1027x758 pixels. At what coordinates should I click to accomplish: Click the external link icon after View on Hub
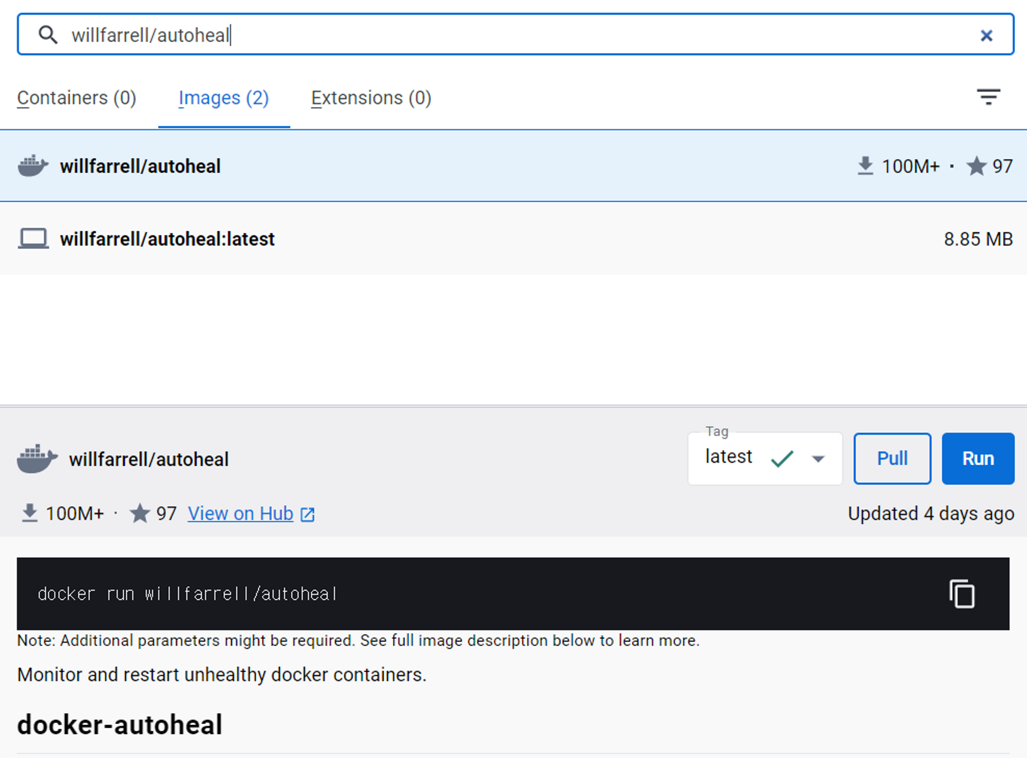pos(307,514)
